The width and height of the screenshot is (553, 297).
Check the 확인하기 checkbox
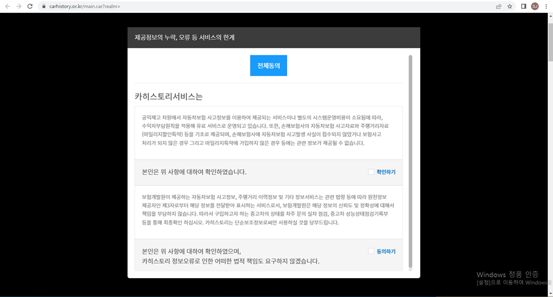tap(371, 172)
